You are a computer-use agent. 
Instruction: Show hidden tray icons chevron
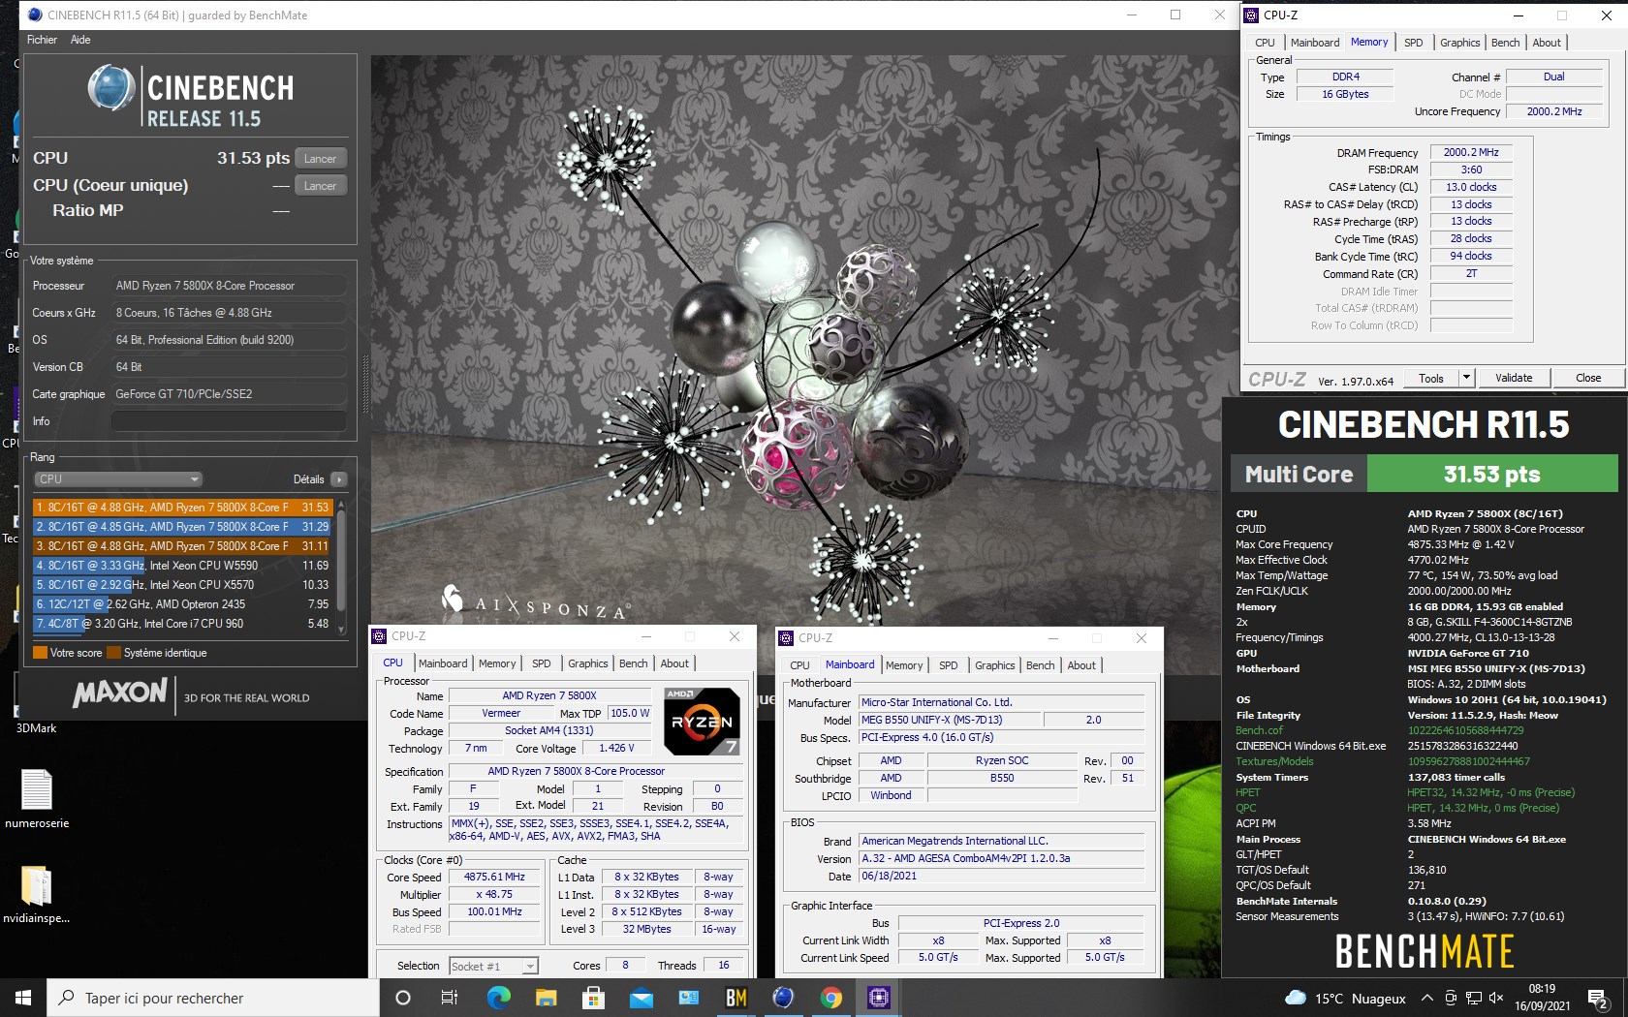[x=1426, y=998]
